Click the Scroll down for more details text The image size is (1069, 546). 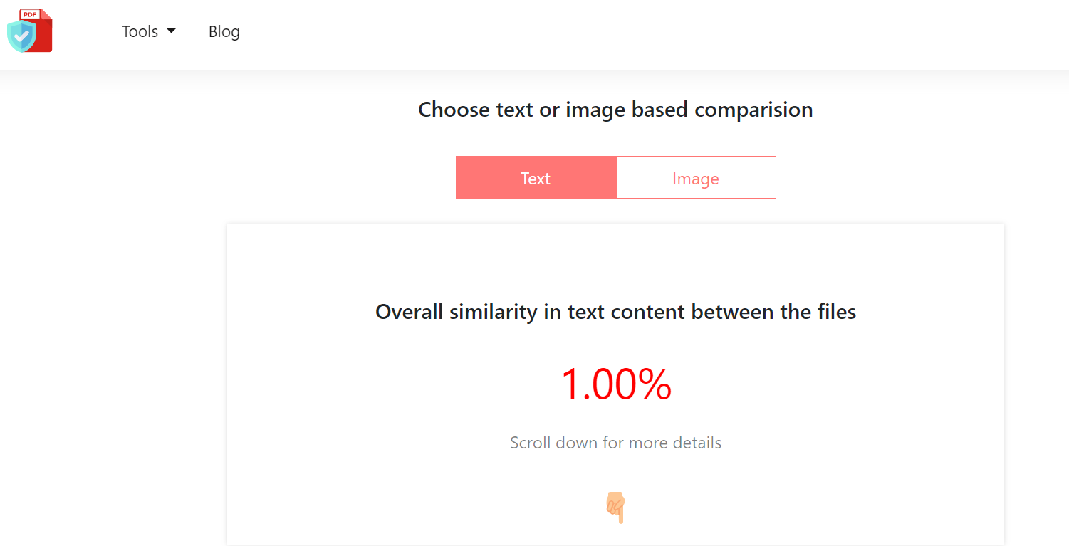615,442
